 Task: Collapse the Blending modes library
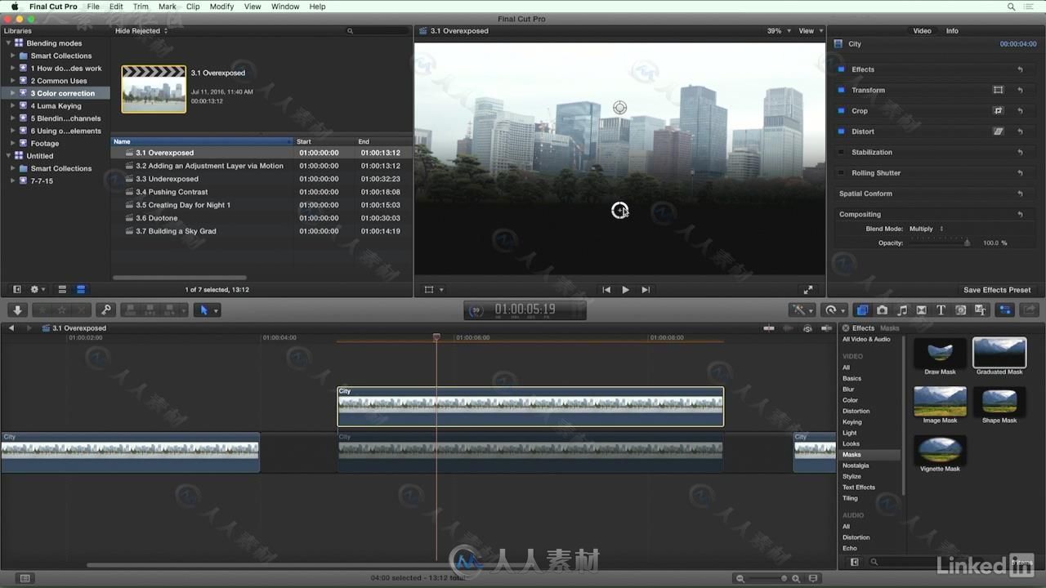8,43
